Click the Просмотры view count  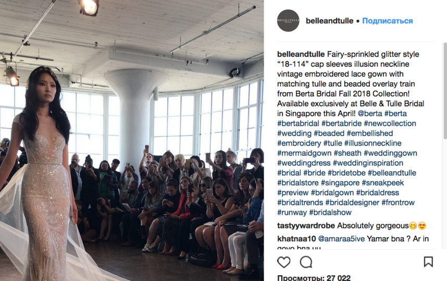coord(314,277)
